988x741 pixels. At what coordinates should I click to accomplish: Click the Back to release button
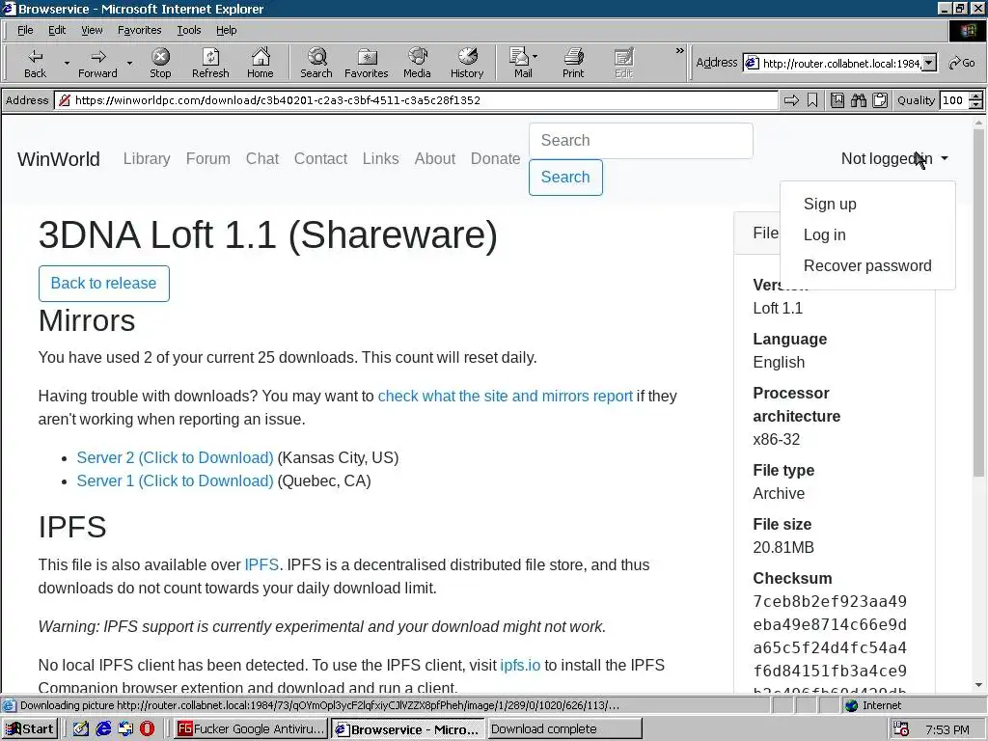pyautogui.click(x=104, y=284)
